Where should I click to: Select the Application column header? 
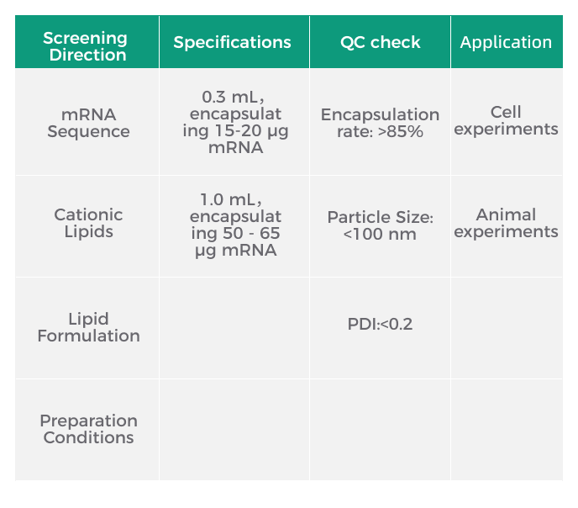point(507,42)
